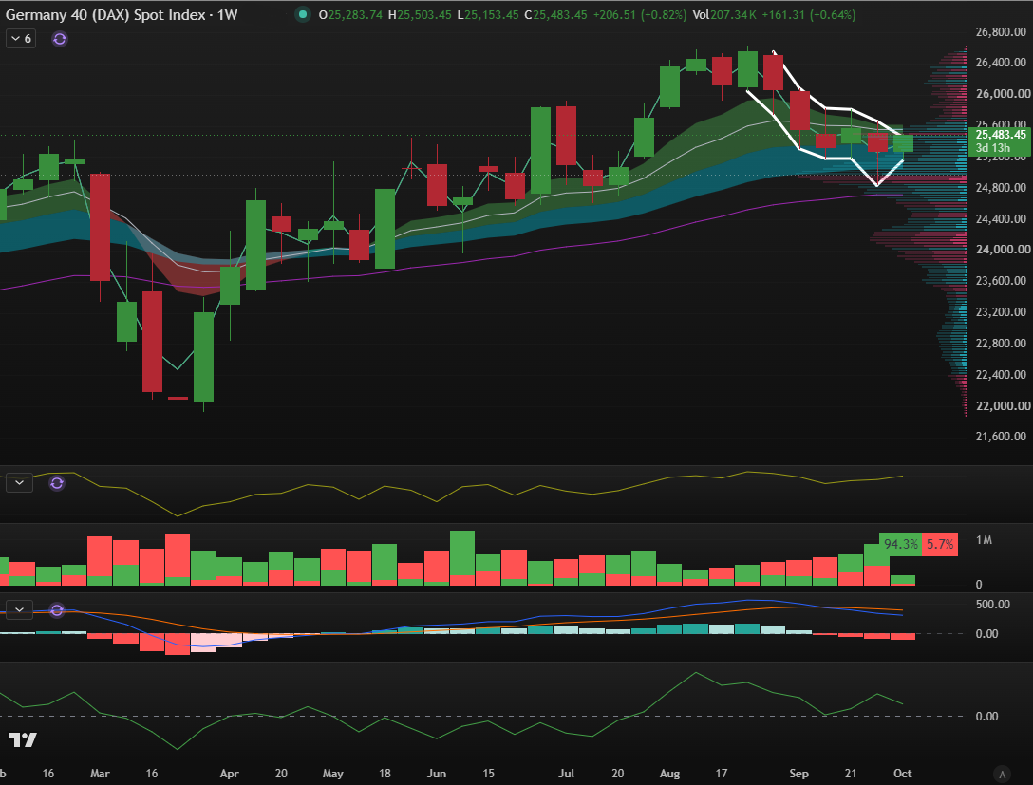Click the Aug label on the time axis
Screen dimensions: 1033x785
tap(669, 774)
